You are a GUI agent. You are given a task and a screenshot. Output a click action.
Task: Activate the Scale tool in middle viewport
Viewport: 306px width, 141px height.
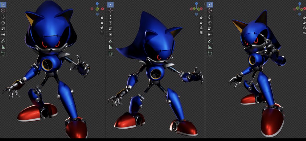(x=111, y=29)
